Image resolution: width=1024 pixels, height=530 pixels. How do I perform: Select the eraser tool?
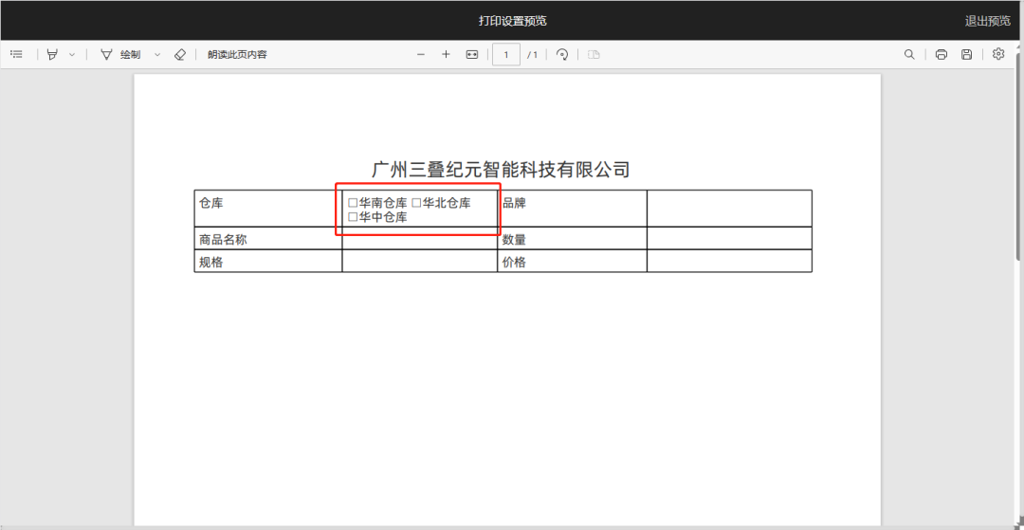pos(180,55)
